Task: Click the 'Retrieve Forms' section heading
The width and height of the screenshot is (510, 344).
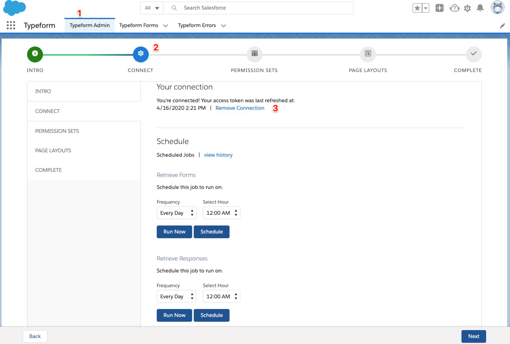Action: pos(176,175)
